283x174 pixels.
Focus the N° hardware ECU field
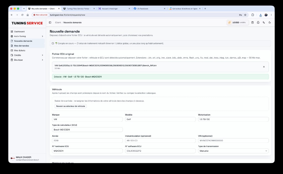[87, 151]
